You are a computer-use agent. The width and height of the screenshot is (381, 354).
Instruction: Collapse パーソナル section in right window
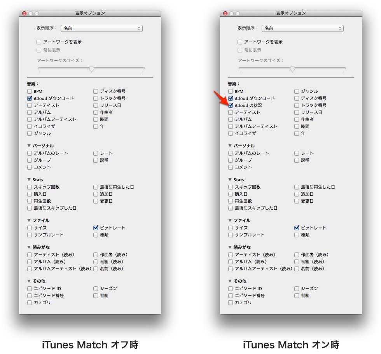230,145
